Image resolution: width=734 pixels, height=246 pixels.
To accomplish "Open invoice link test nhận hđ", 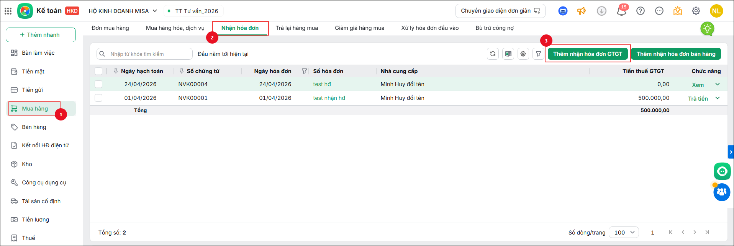I will [x=329, y=98].
